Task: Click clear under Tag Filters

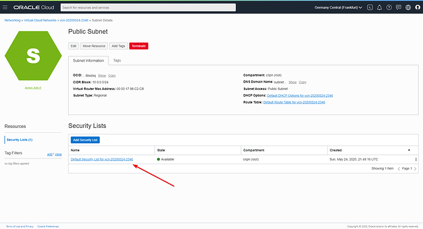Action: [x=58, y=154]
